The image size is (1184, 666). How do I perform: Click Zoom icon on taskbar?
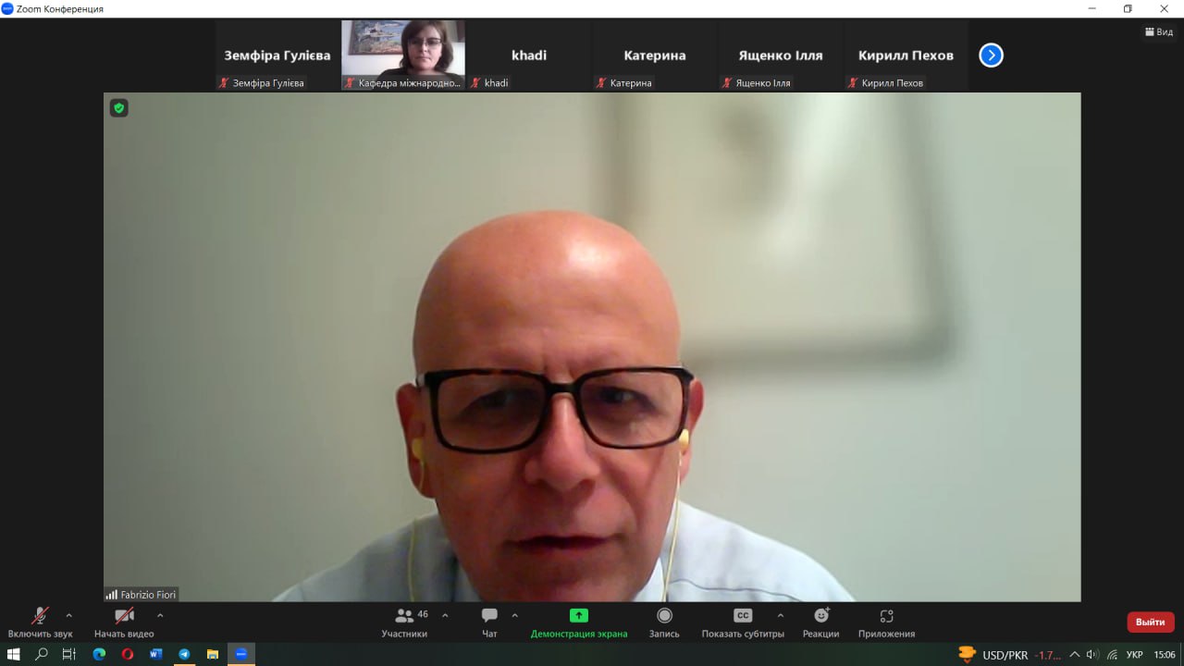[x=241, y=654]
